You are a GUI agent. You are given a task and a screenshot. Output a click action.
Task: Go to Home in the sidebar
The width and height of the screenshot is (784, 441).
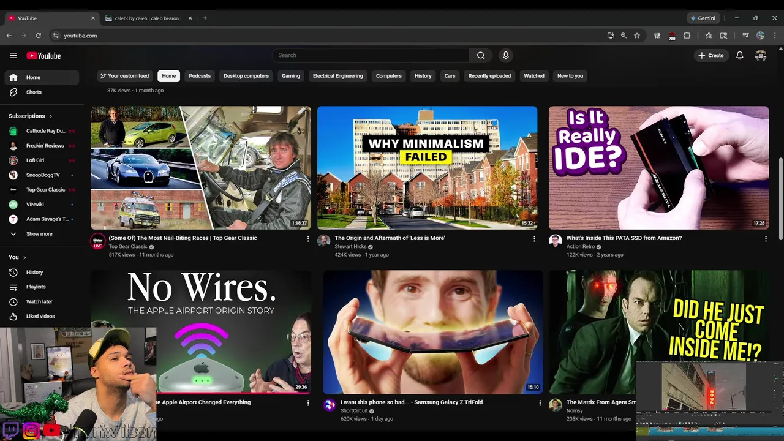click(42, 77)
